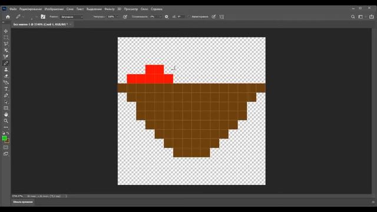Open the timeline panel menu icon

pyautogui.click(x=373, y=202)
